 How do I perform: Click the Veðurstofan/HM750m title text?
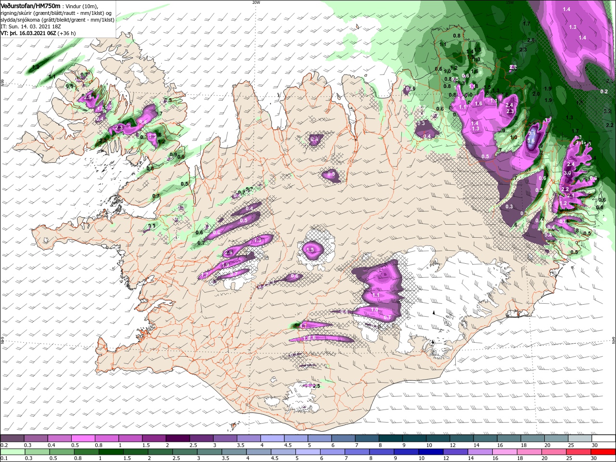(x=30, y=5)
